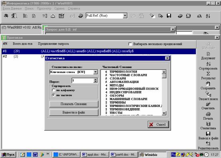Screen dimensions: 221x158
Task: Start Эврист.поиск from the side panel
Action: click(x=208, y=96)
